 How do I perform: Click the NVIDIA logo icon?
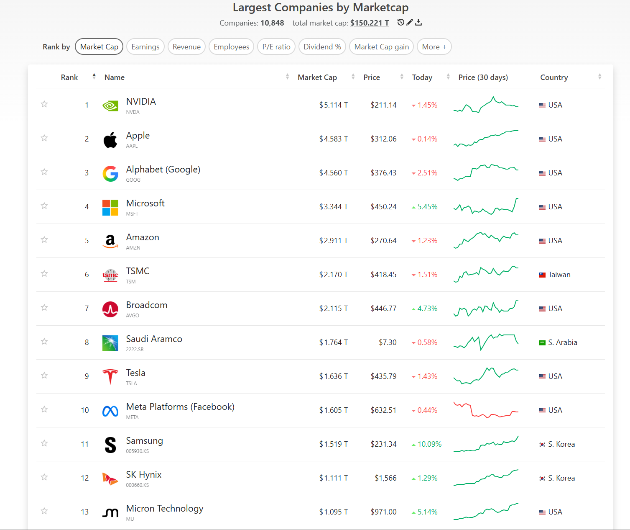click(110, 105)
